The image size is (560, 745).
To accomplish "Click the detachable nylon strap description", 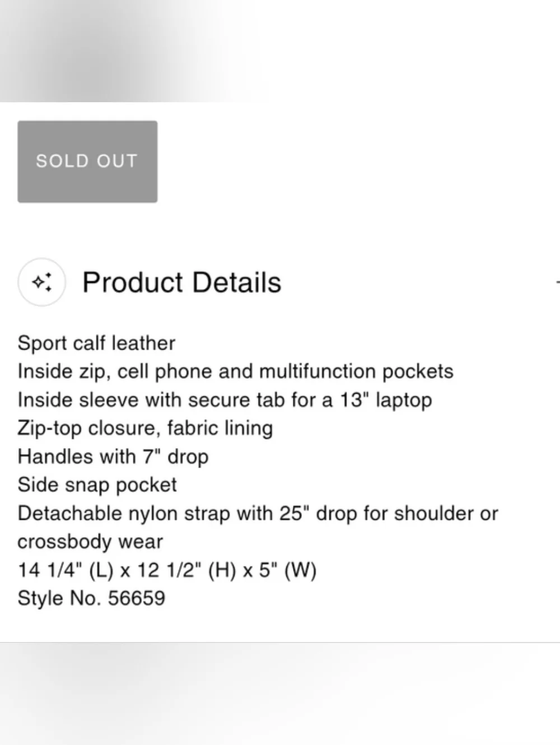I will click(258, 513).
